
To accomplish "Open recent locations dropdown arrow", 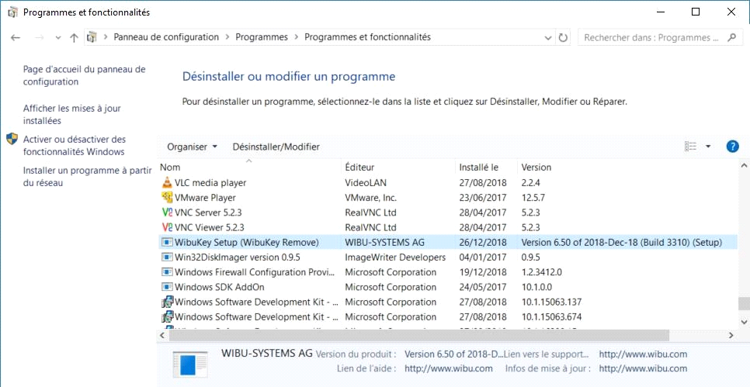I will pyautogui.click(x=58, y=37).
